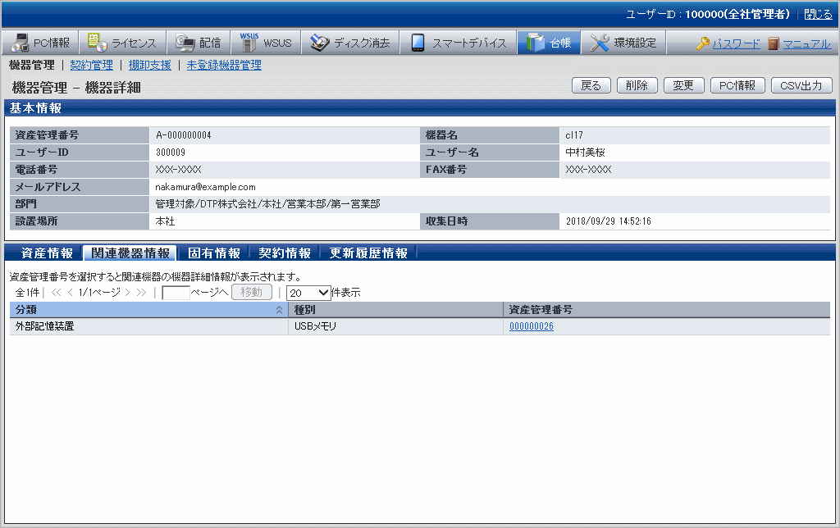This screenshot has width=840, height=528.
Task: Open asset link 000000026
Action: [532, 326]
